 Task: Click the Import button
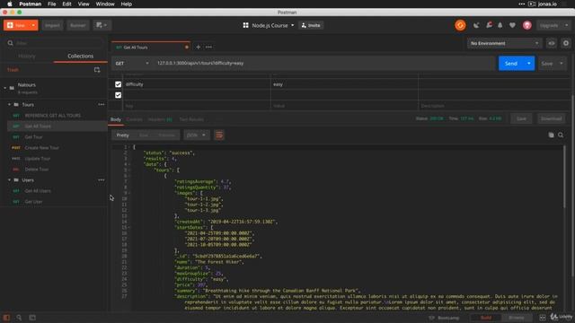[x=52, y=25]
